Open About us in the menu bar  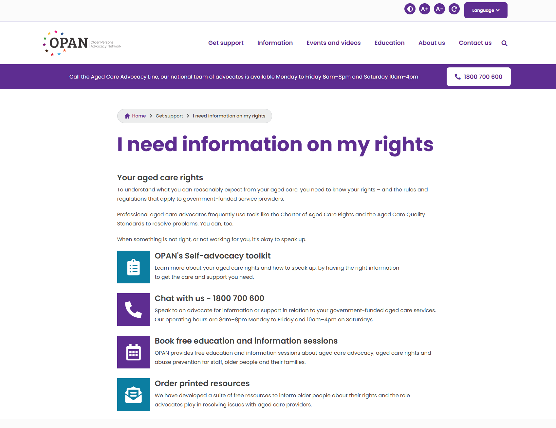[432, 43]
